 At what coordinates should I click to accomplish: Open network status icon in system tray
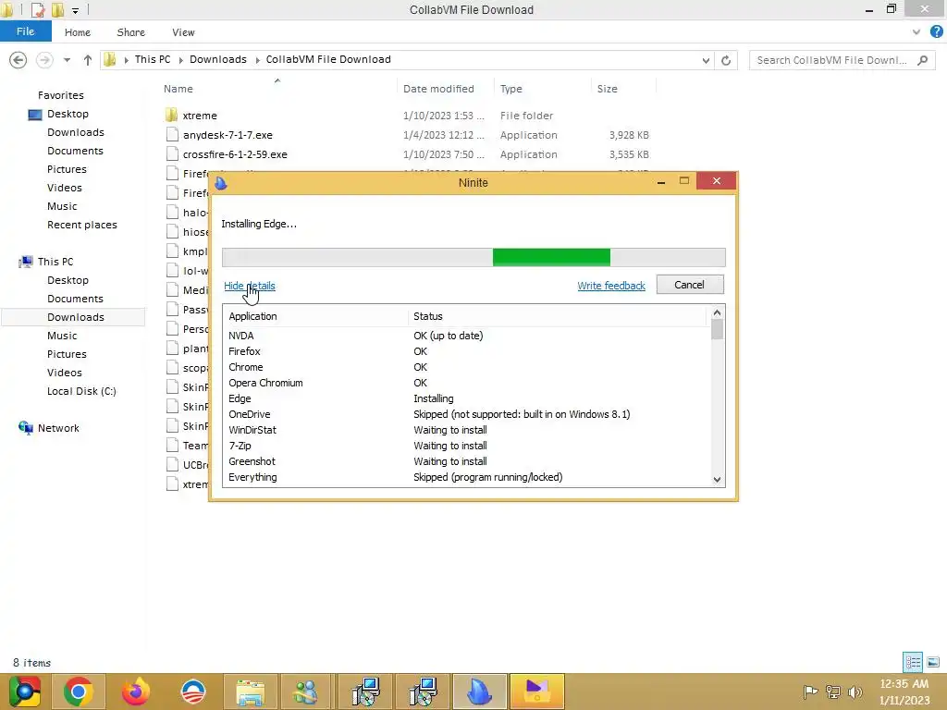pos(833,692)
